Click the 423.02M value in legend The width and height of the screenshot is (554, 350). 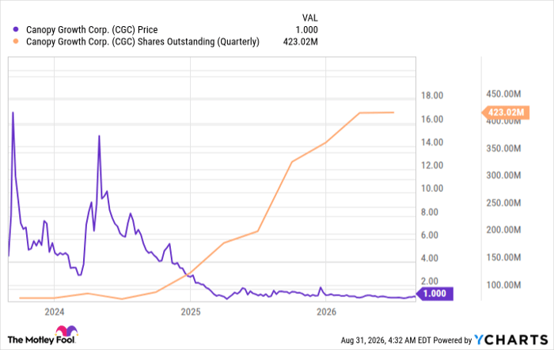click(x=300, y=42)
